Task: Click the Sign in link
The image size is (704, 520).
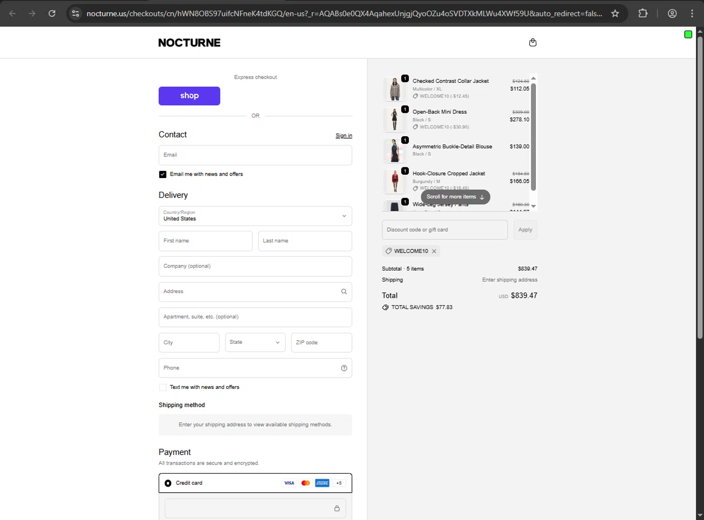Action: 344,136
